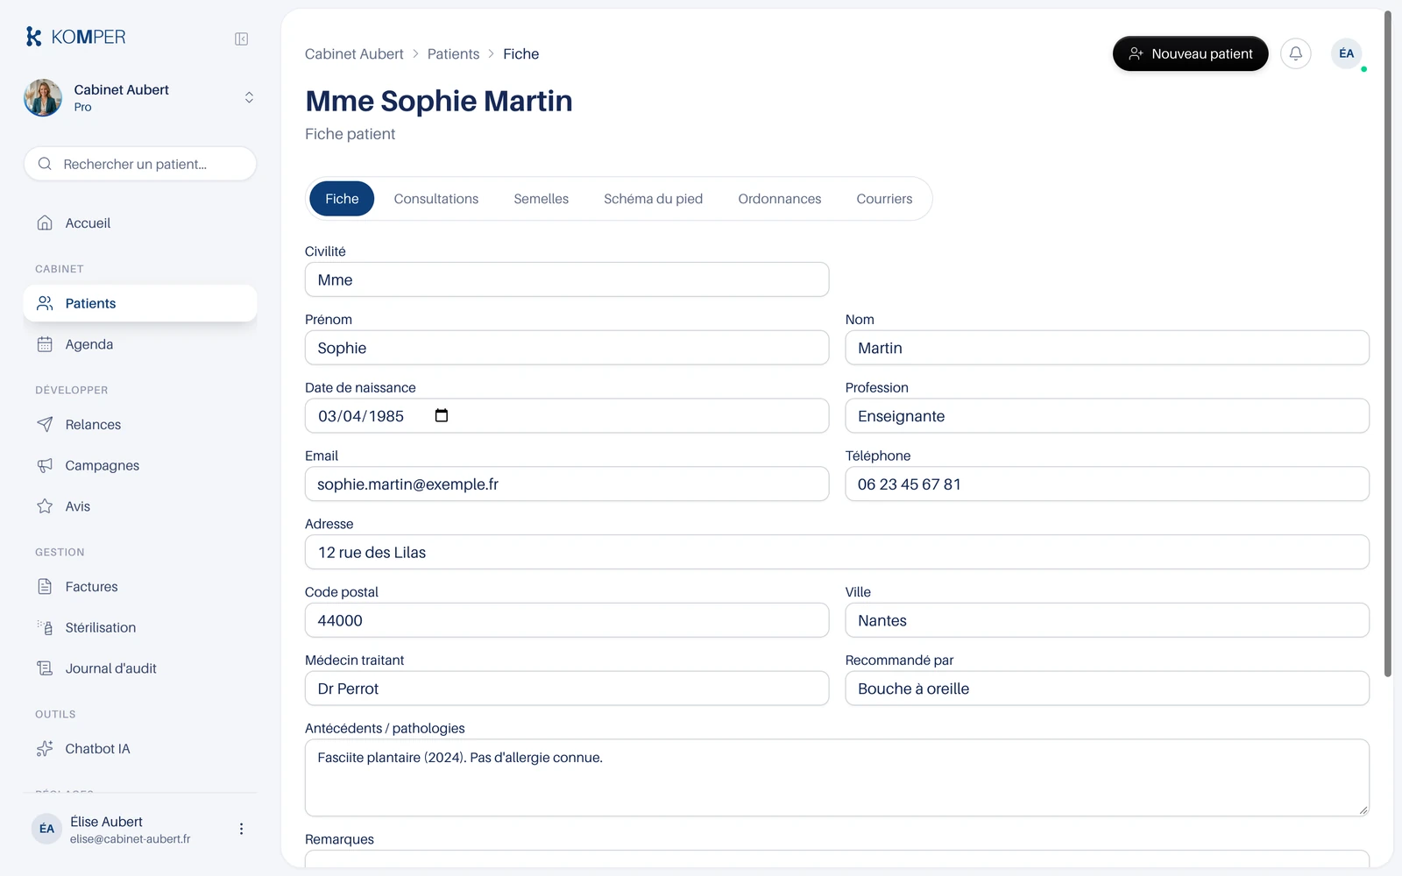Open Accueil from sidebar

point(140,223)
